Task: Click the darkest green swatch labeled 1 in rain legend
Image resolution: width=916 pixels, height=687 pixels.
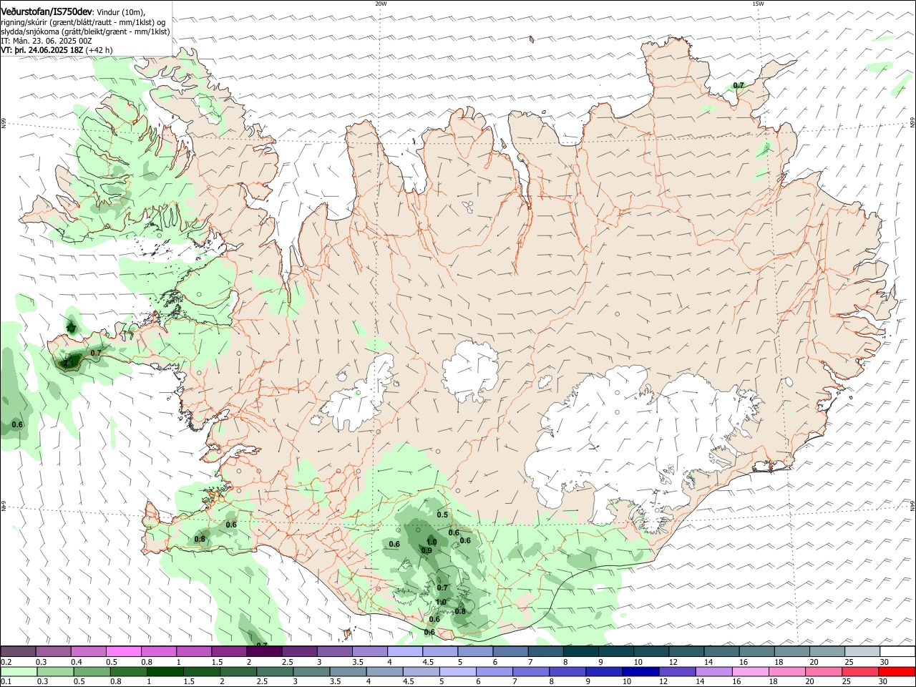Action: [x=165, y=672]
